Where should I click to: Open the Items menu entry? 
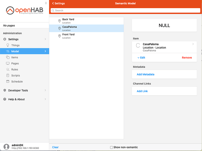coord(15,57)
